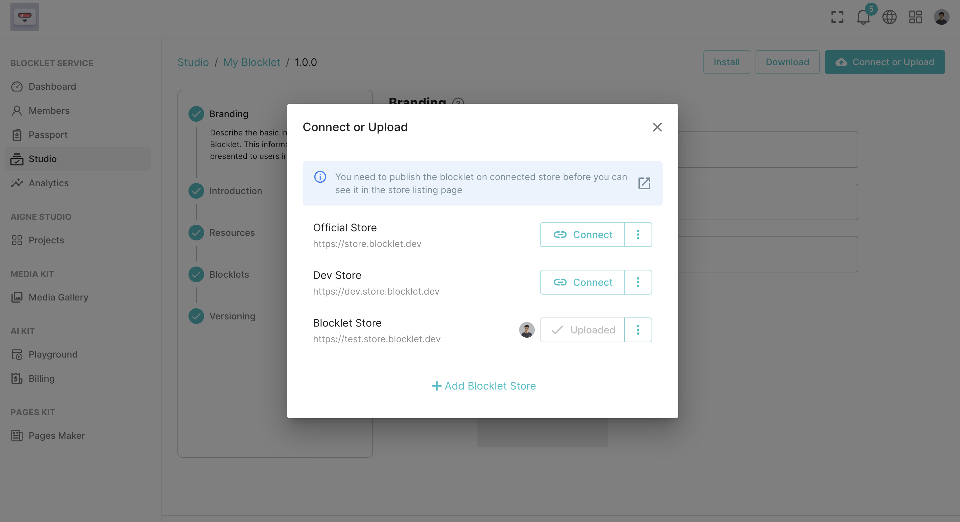This screenshot has height=522, width=960.
Task: Open the external link icon in info banner
Action: (644, 183)
